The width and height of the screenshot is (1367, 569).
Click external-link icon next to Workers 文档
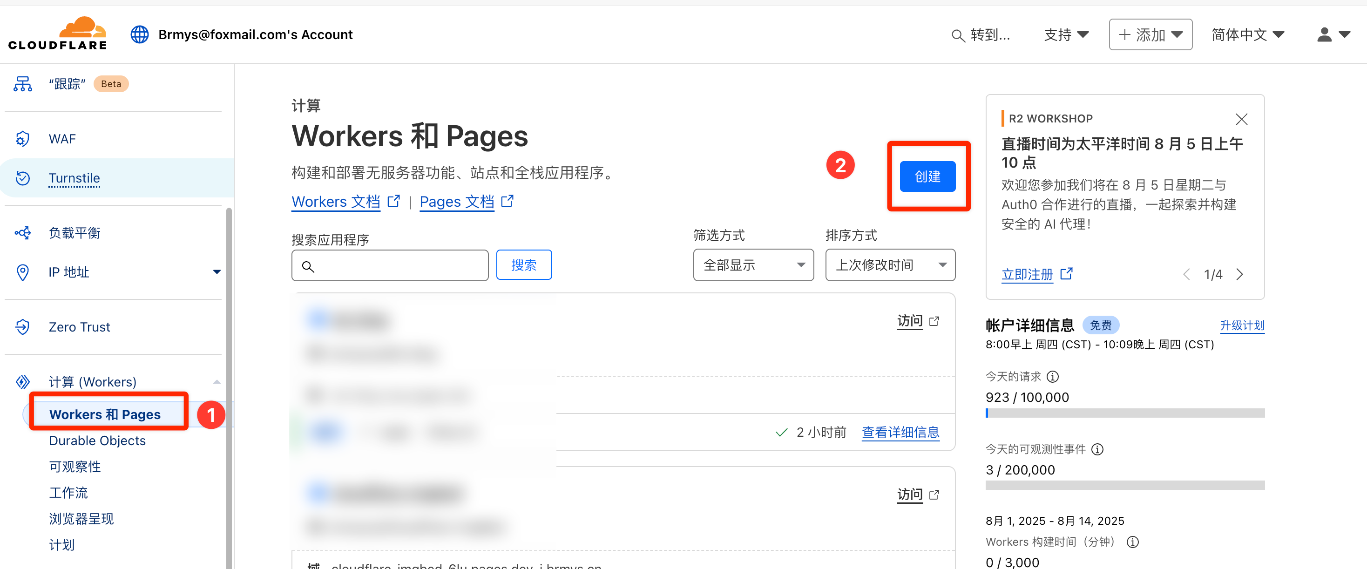coord(394,201)
